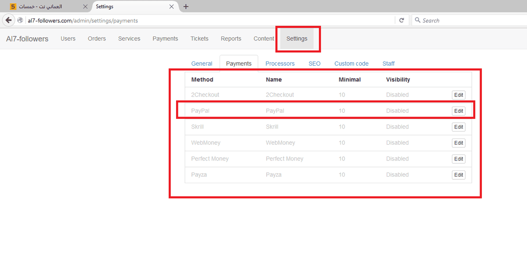Click the Disabled status in the WebMoney row
Viewport: 527px width, 259px height.
point(397,142)
